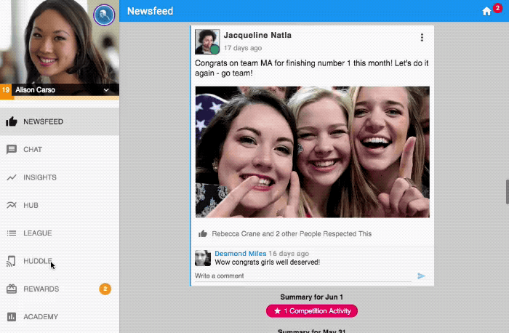
Task: Click the Newsfeed thumbs-up icon in sidebar
Action: point(12,121)
